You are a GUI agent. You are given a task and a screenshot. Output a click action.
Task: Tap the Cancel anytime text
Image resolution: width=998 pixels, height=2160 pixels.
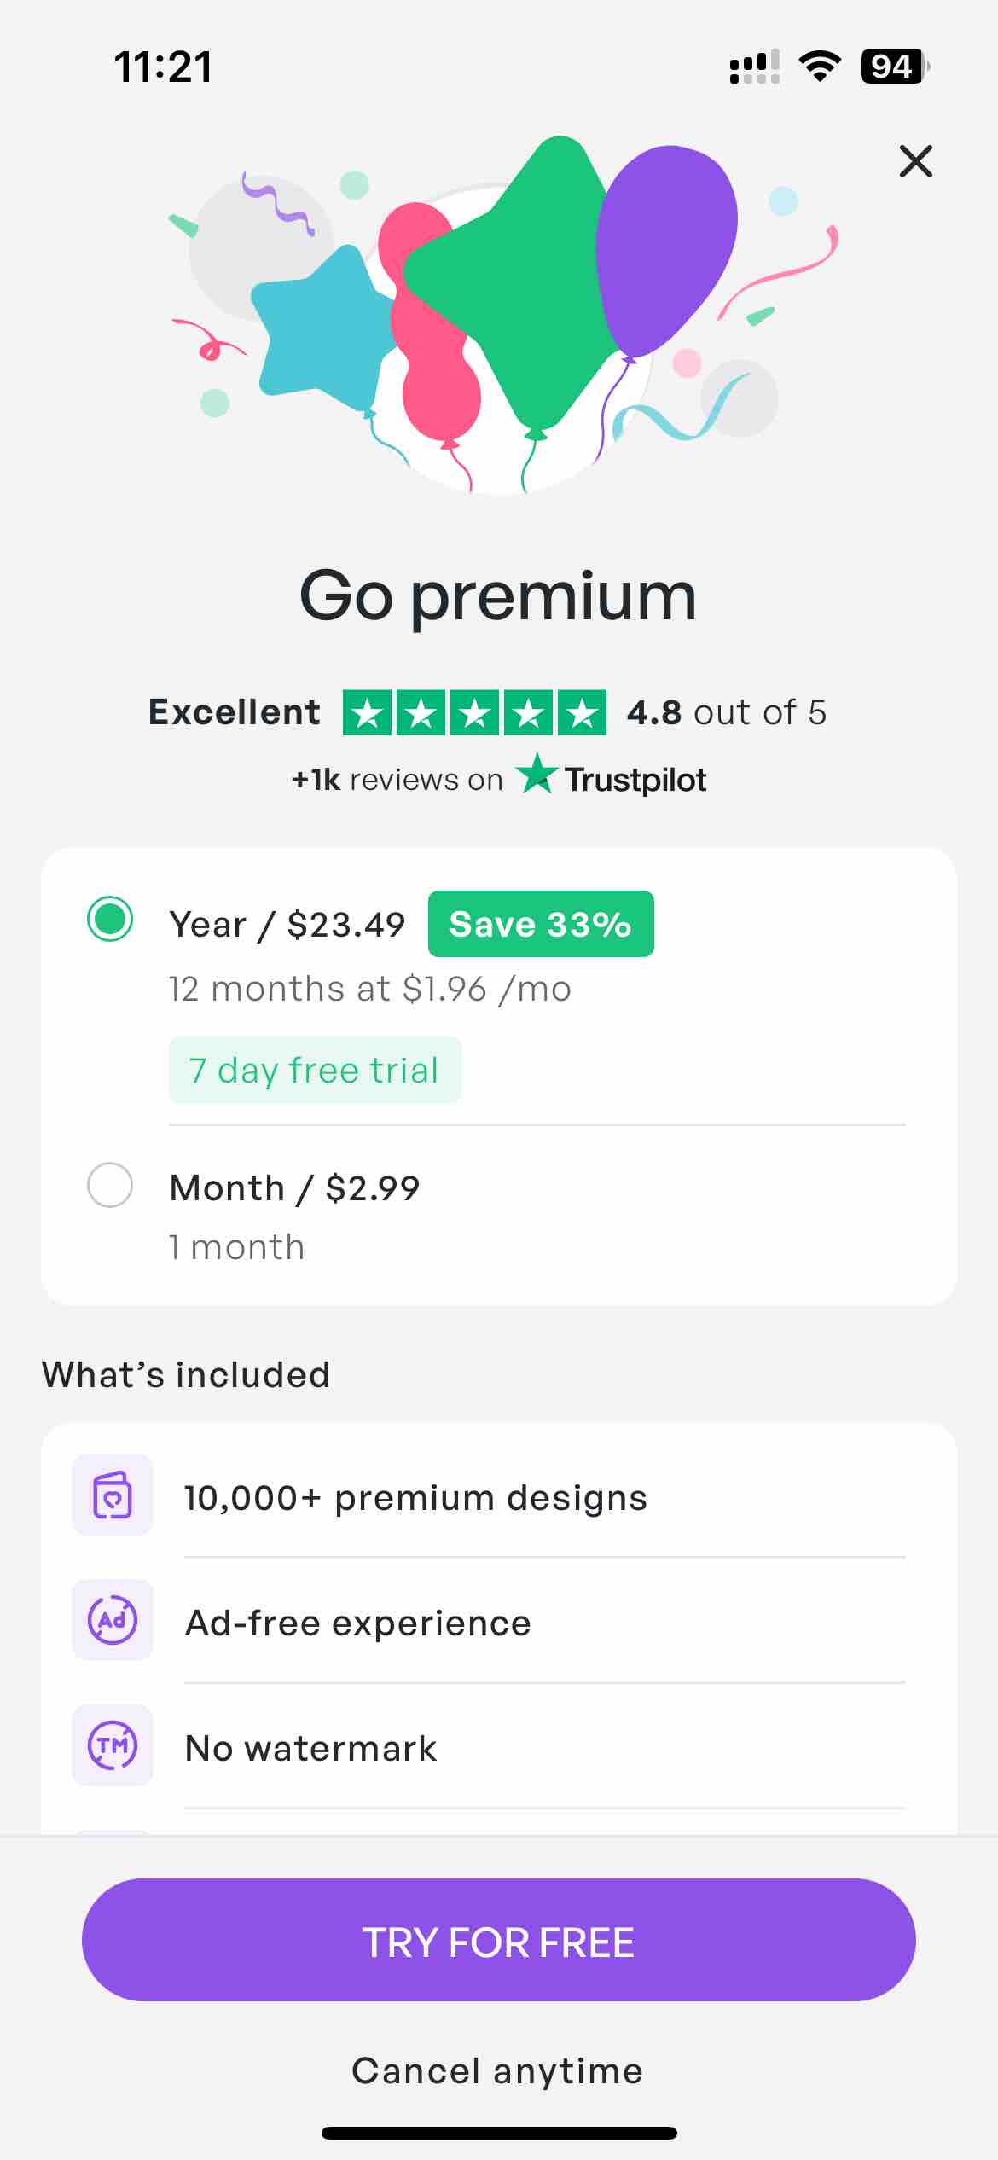coord(498,2070)
